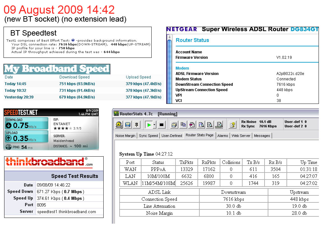
Task: Click the copy documents icon in RouterStats
Action: tap(183, 125)
